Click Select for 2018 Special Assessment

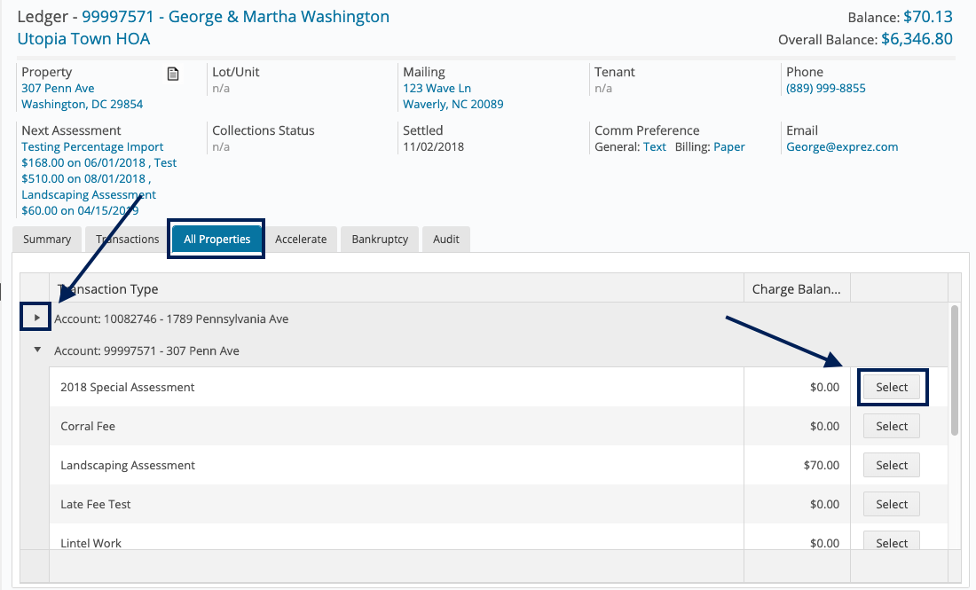tap(892, 387)
